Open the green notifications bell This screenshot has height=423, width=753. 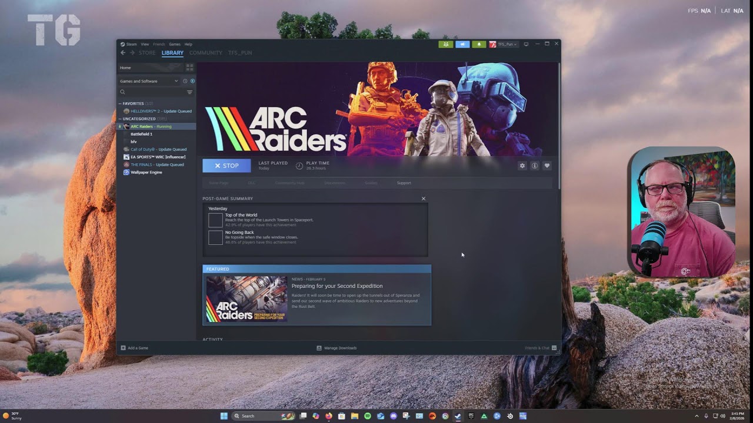[x=479, y=44]
